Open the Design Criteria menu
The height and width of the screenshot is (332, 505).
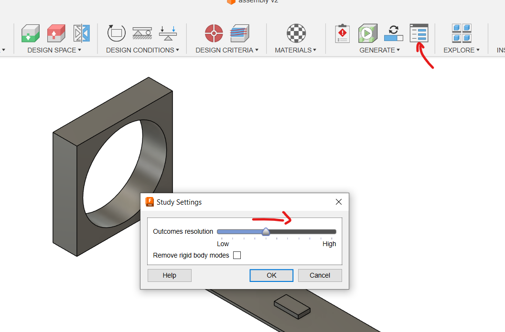[226, 50]
